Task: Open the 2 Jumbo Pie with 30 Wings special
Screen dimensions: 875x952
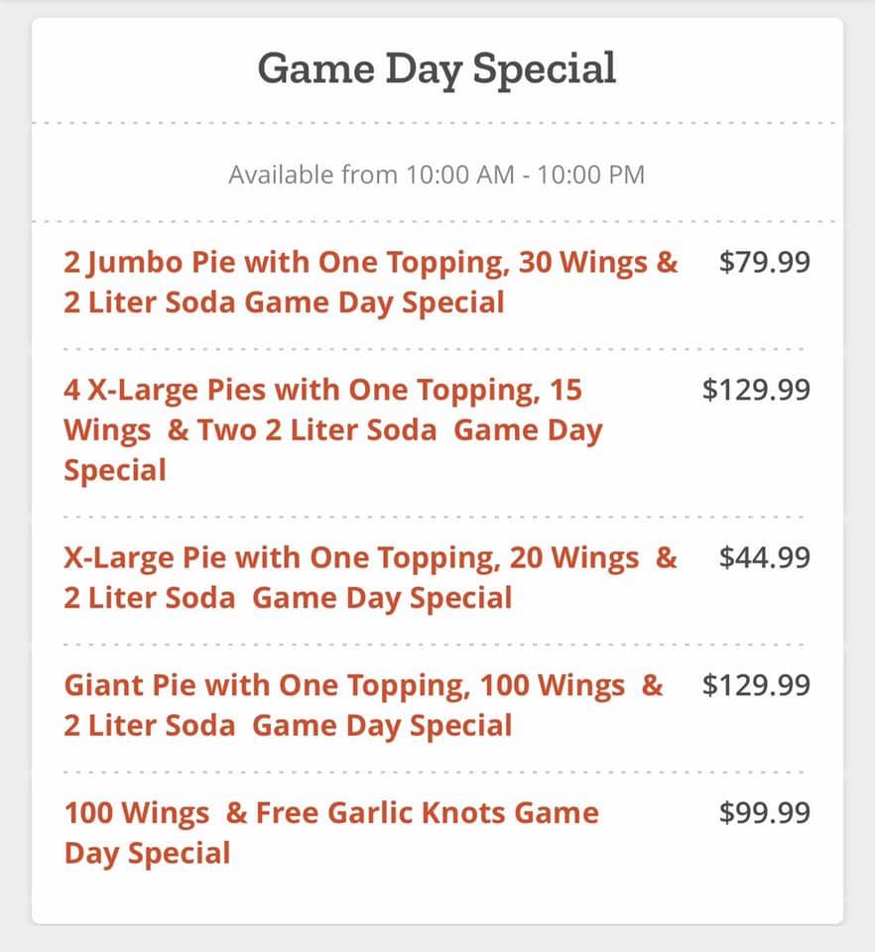Action: click(x=371, y=282)
